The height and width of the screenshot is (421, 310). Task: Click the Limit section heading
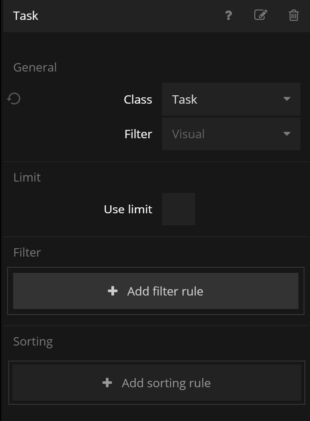tap(27, 177)
